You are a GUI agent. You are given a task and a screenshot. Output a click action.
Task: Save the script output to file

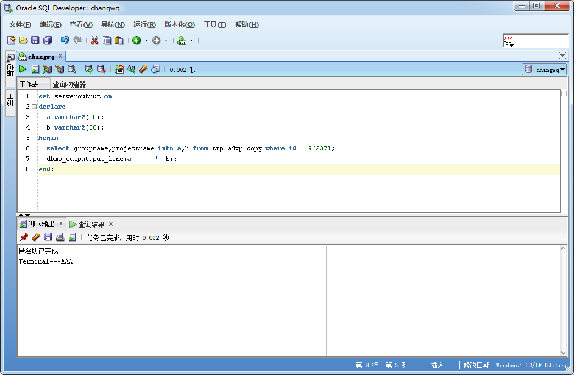48,237
